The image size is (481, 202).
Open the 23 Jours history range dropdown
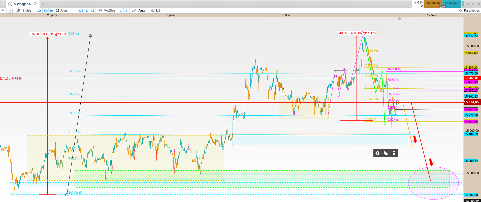pyautogui.click(x=62, y=11)
